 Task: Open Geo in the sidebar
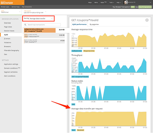(5, 54)
